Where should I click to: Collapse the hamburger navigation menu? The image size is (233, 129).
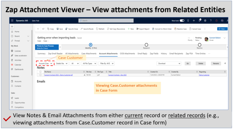[12, 27]
